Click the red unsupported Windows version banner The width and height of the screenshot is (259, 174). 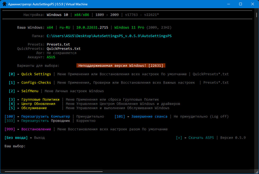coord(121,65)
